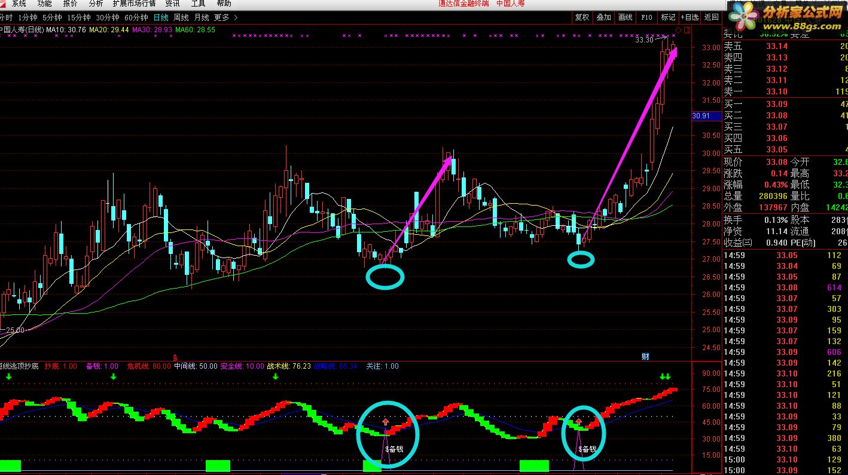Click the 买二 price 33.08

click(777, 116)
